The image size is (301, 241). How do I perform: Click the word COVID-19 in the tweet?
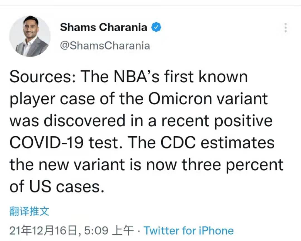(x=46, y=143)
